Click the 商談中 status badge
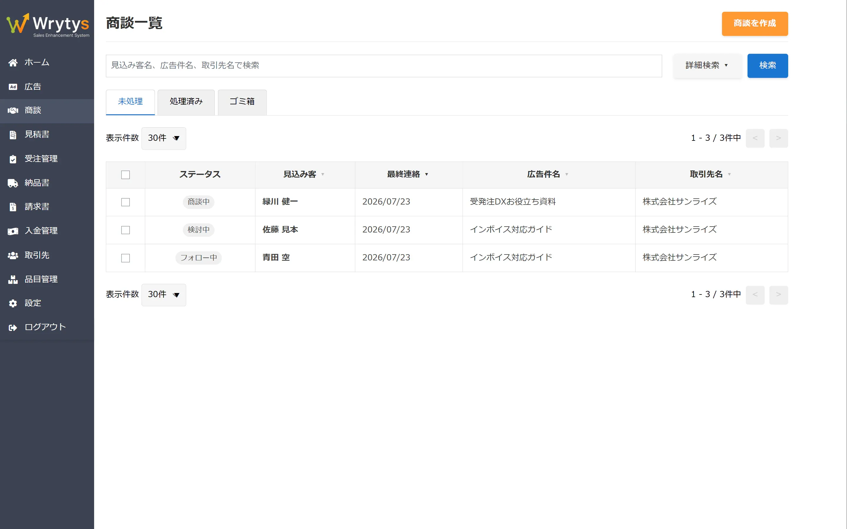The image size is (847, 529). (x=199, y=202)
